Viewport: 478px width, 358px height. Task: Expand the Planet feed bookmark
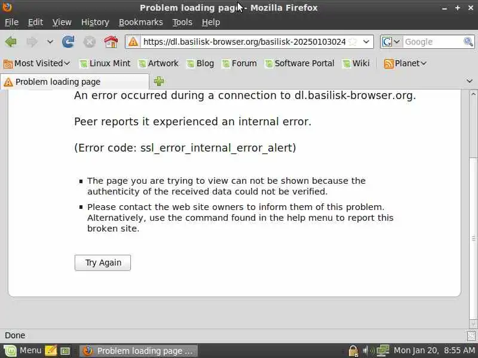405,63
